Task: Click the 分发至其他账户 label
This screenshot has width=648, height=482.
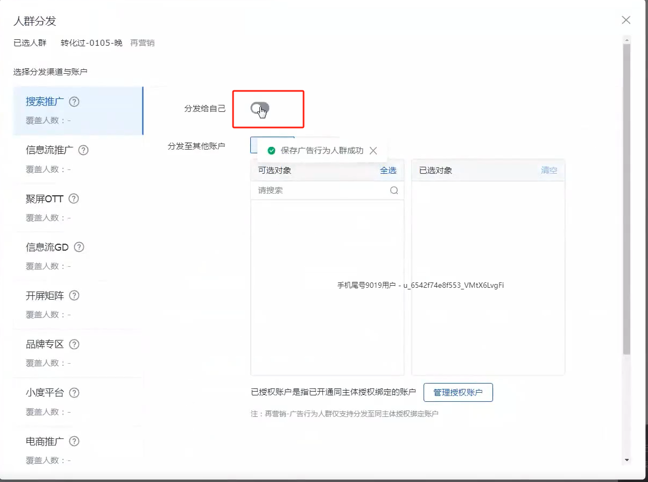Action: click(196, 146)
